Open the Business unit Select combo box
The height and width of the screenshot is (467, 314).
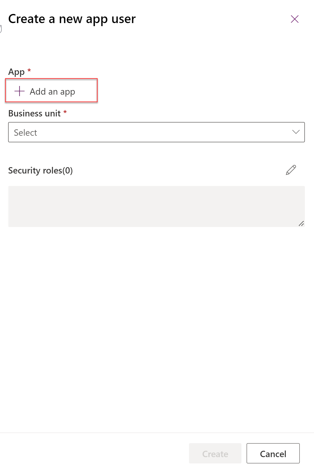(x=156, y=132)
